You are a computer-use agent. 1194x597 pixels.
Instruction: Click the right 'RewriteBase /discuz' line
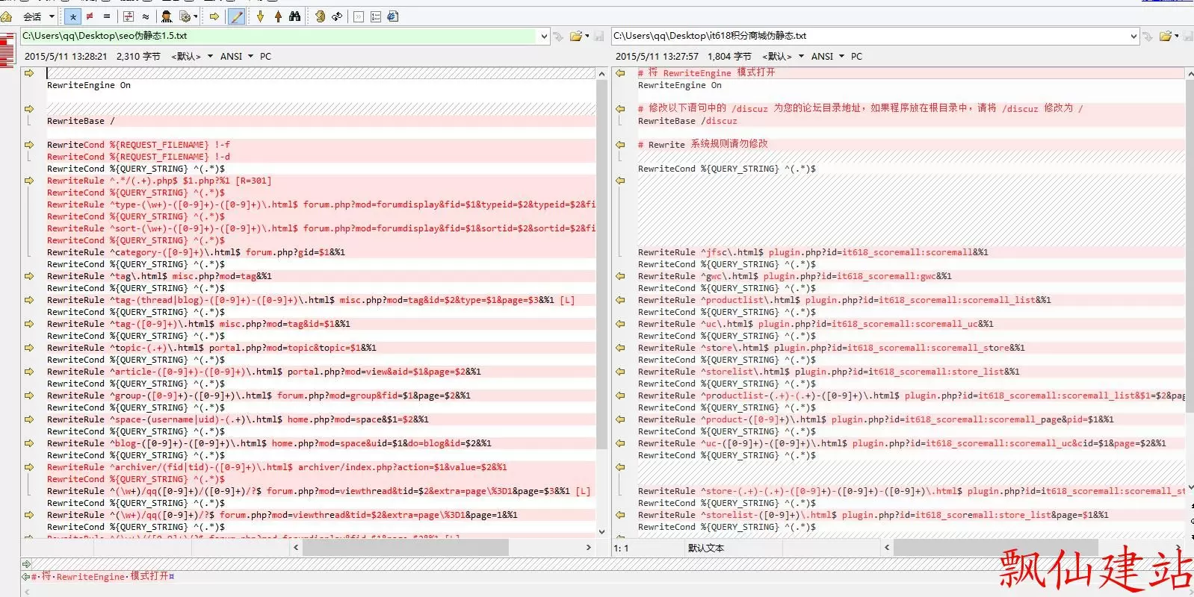click(x=687, y=121)
